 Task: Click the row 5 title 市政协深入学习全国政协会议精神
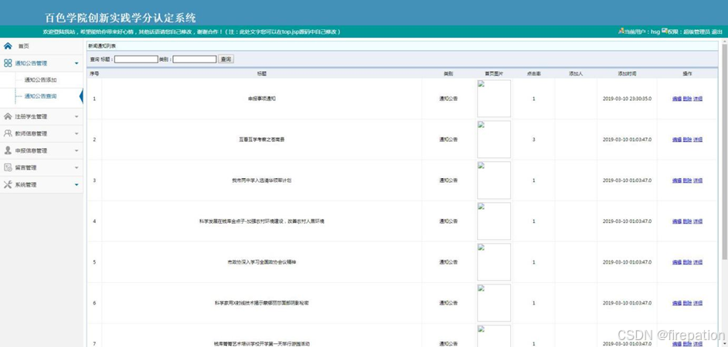tap(262, 262)
